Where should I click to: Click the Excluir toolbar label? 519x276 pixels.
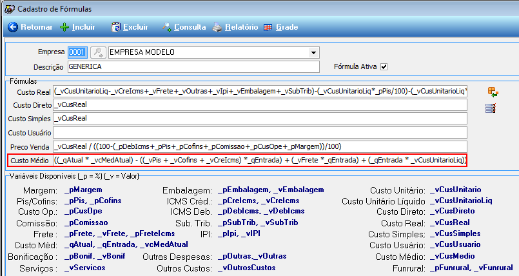[135, 27]
